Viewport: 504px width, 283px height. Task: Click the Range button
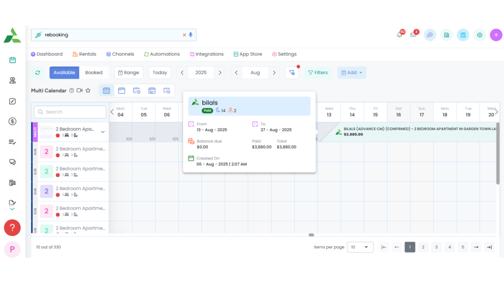click(x=128, y=73)
